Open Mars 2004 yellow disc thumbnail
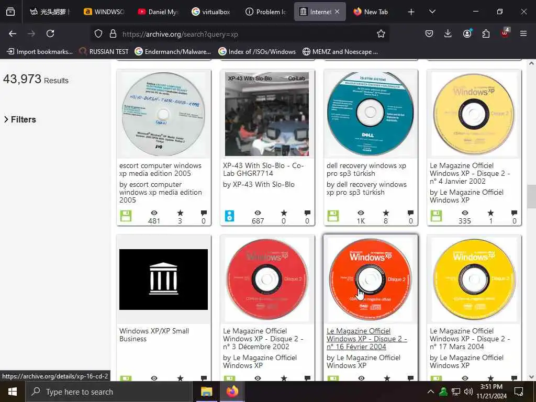Screen dimensions: 536x402 [474, 279]
